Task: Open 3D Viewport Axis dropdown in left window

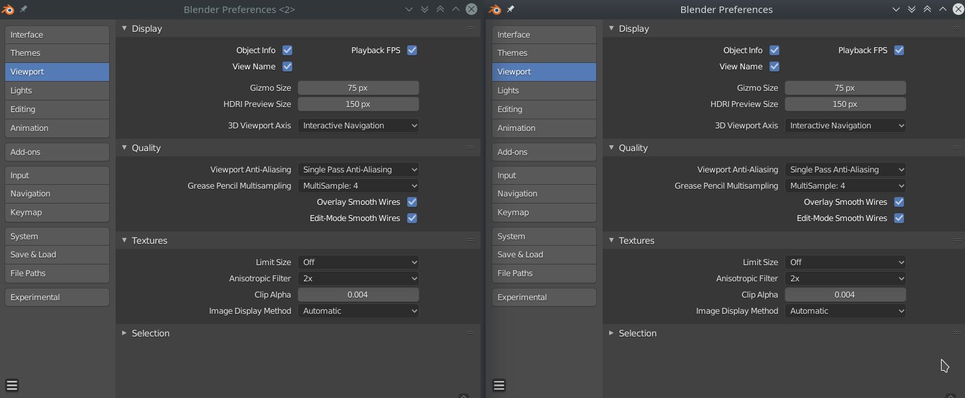Action: (x=358, y=125)
